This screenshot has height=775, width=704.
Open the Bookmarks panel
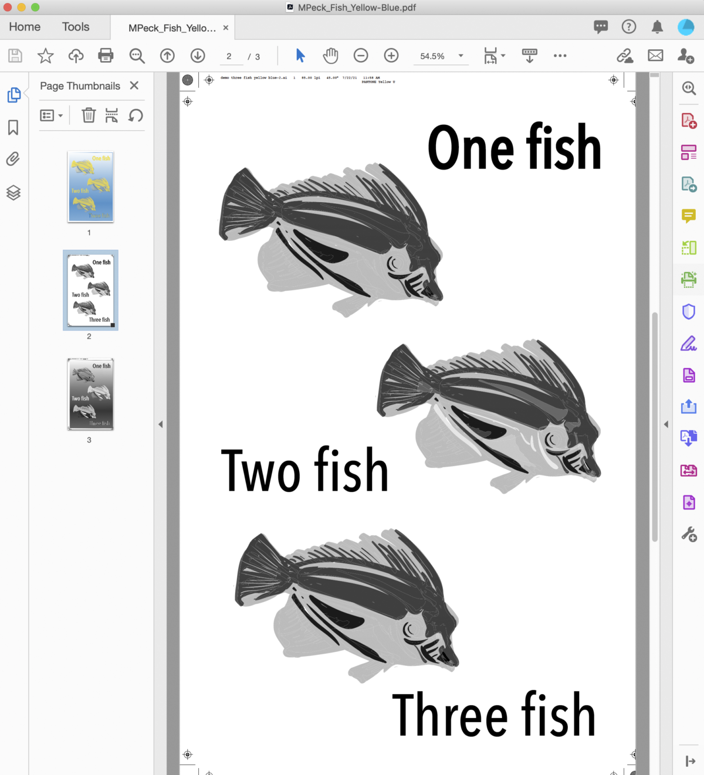point(13,127)
